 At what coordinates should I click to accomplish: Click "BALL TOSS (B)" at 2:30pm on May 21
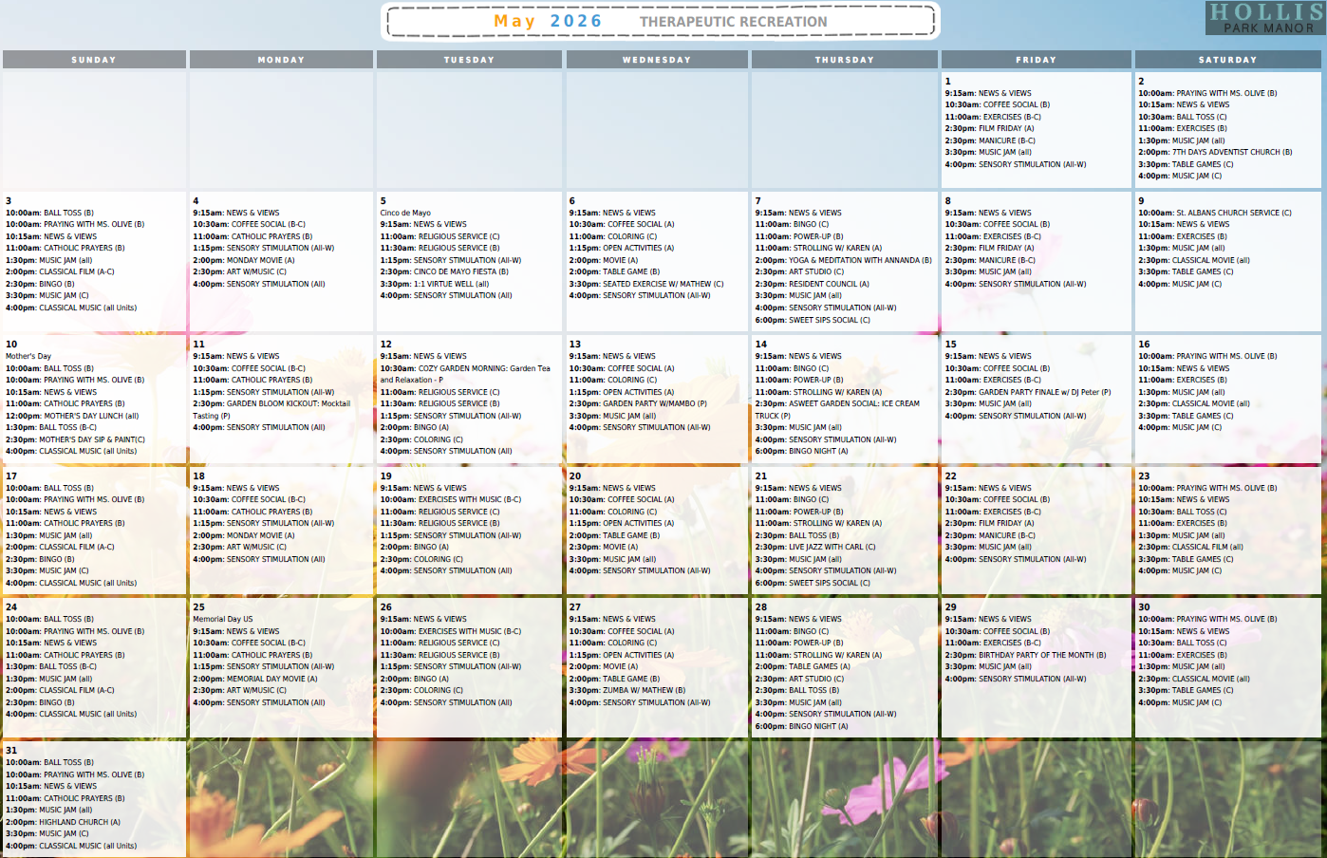[813, 535]
